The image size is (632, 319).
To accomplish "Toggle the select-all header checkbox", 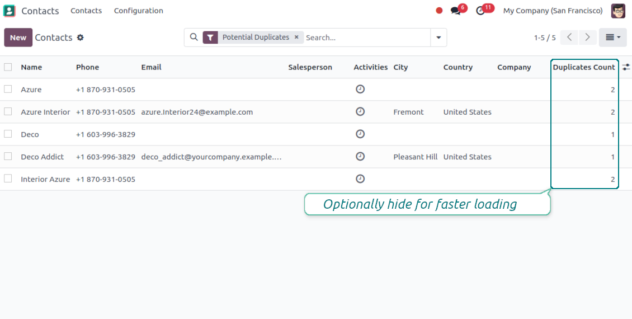I will pos(8,67).
